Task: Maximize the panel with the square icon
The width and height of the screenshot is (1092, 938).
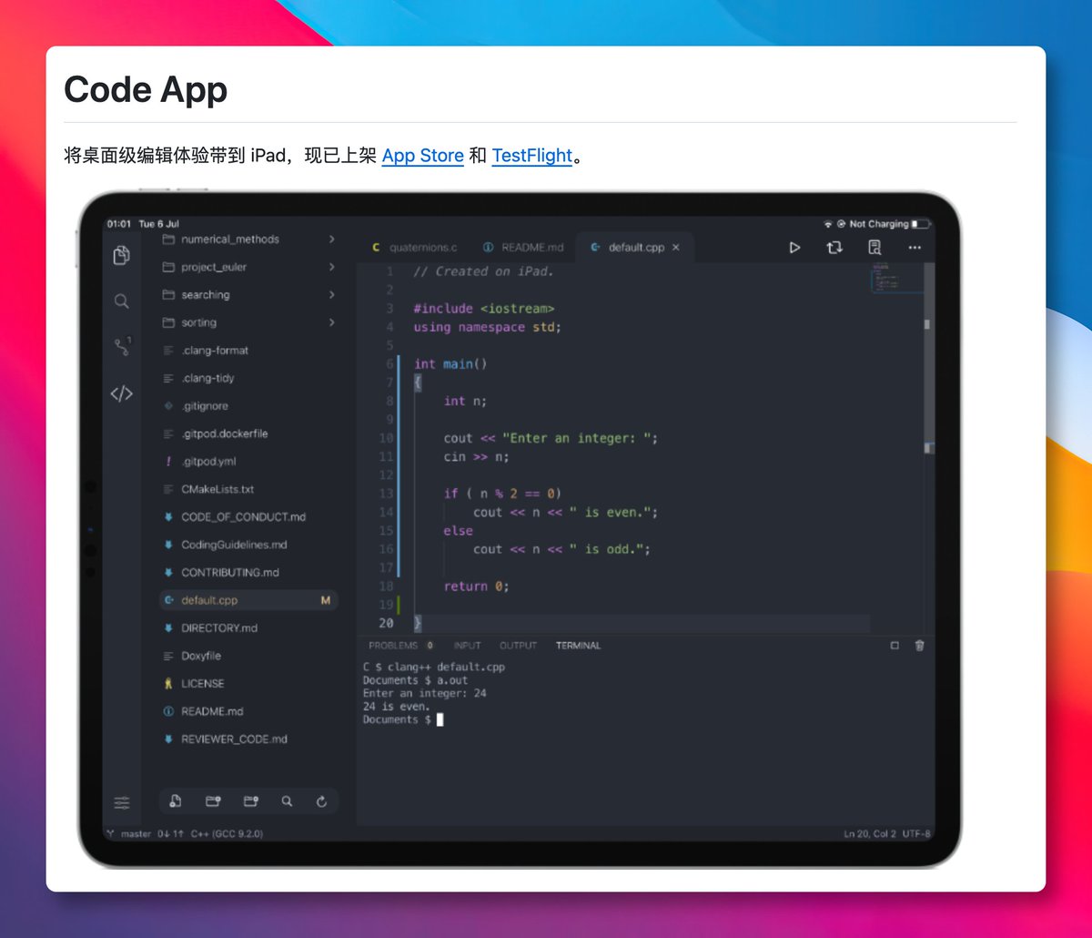Action: 895,646
